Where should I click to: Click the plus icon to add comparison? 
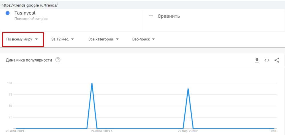click(151, 16)
